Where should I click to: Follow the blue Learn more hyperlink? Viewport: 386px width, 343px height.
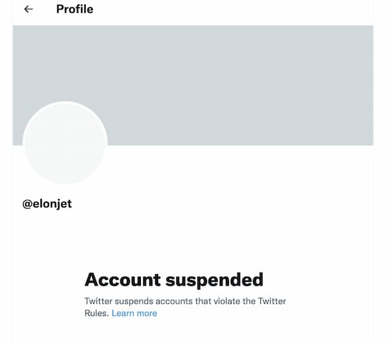tap(134, 313)
